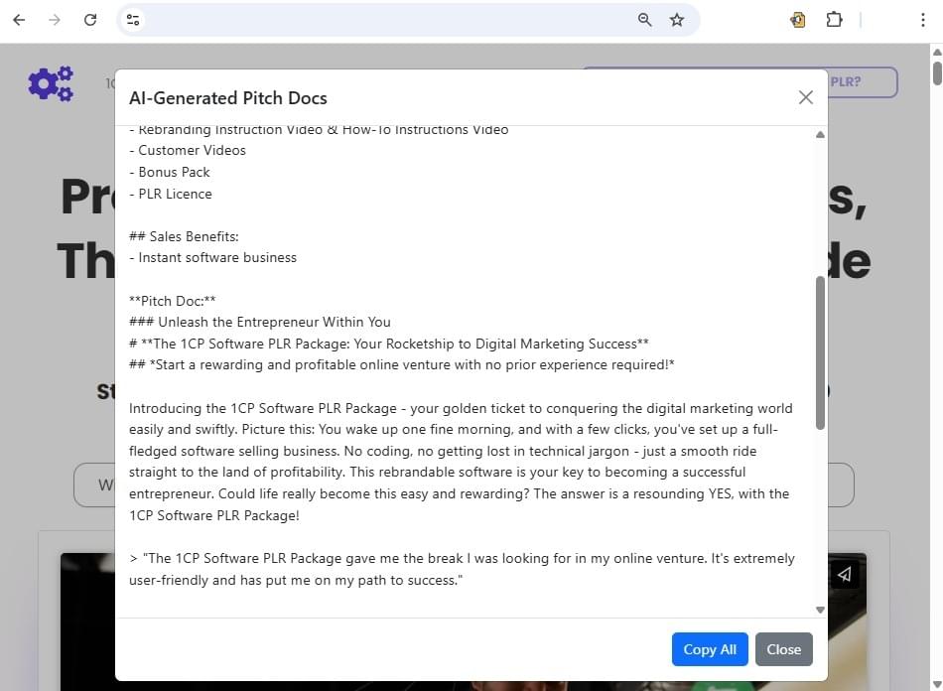Click the page scroll down arrow
The height and width of the screenshot is (691, 943).
937,684
